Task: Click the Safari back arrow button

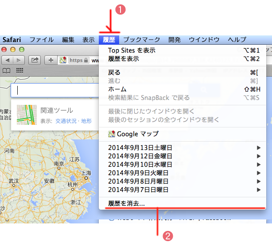Action: pos(7,60)
